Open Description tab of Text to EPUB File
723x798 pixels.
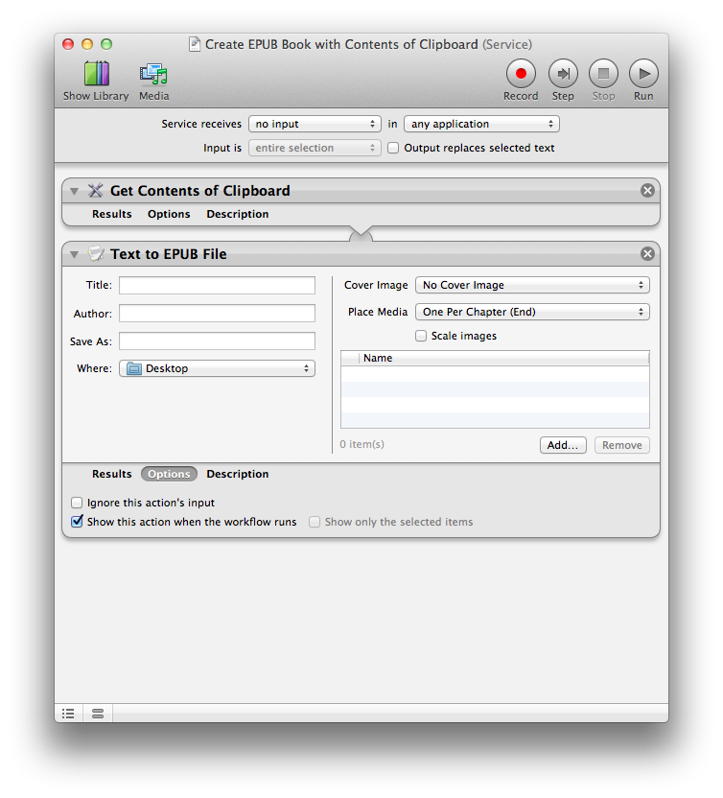(x=237, y=474)
